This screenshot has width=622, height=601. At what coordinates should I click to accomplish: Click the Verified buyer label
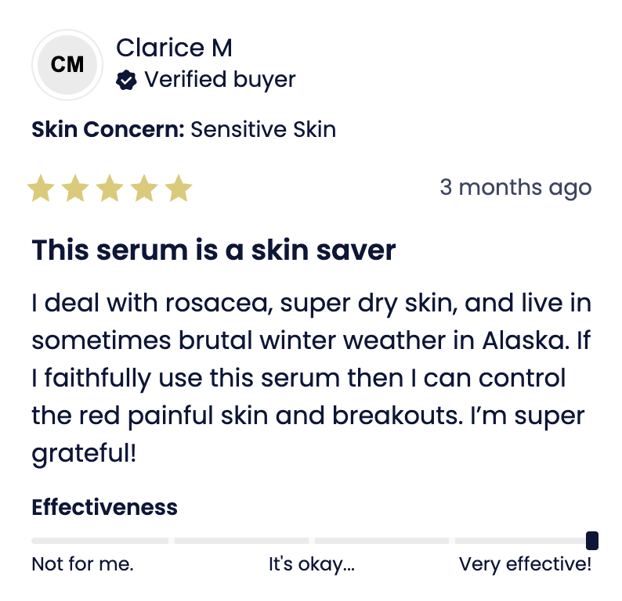[x=220, y=80]
